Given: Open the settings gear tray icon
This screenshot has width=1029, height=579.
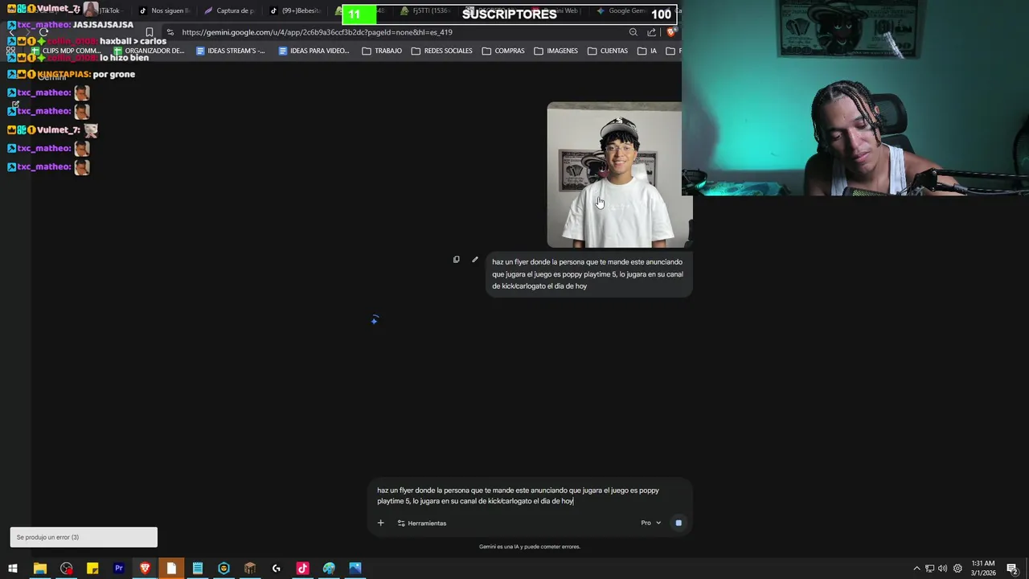Looking at the screenshot, I should tap(957, 569).
